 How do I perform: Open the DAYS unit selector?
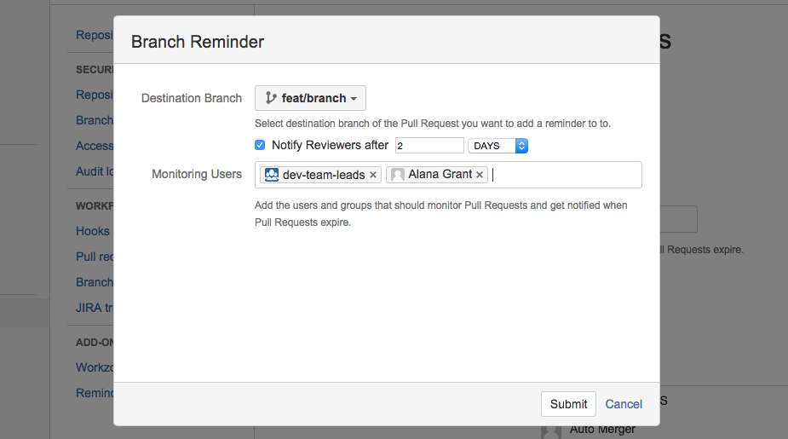[x=498, y=146]
